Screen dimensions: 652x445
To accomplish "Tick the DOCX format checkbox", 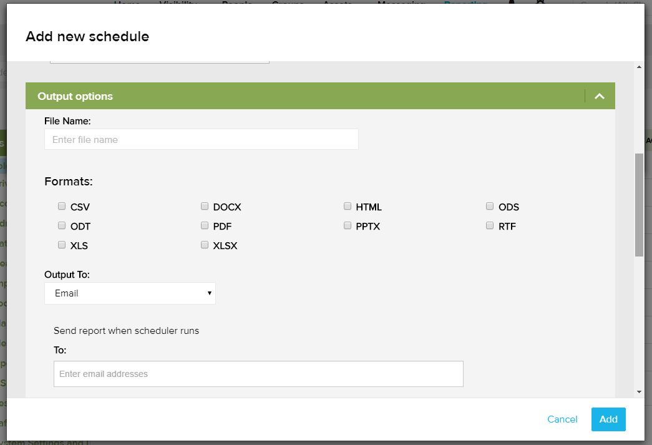I will 205,207.
